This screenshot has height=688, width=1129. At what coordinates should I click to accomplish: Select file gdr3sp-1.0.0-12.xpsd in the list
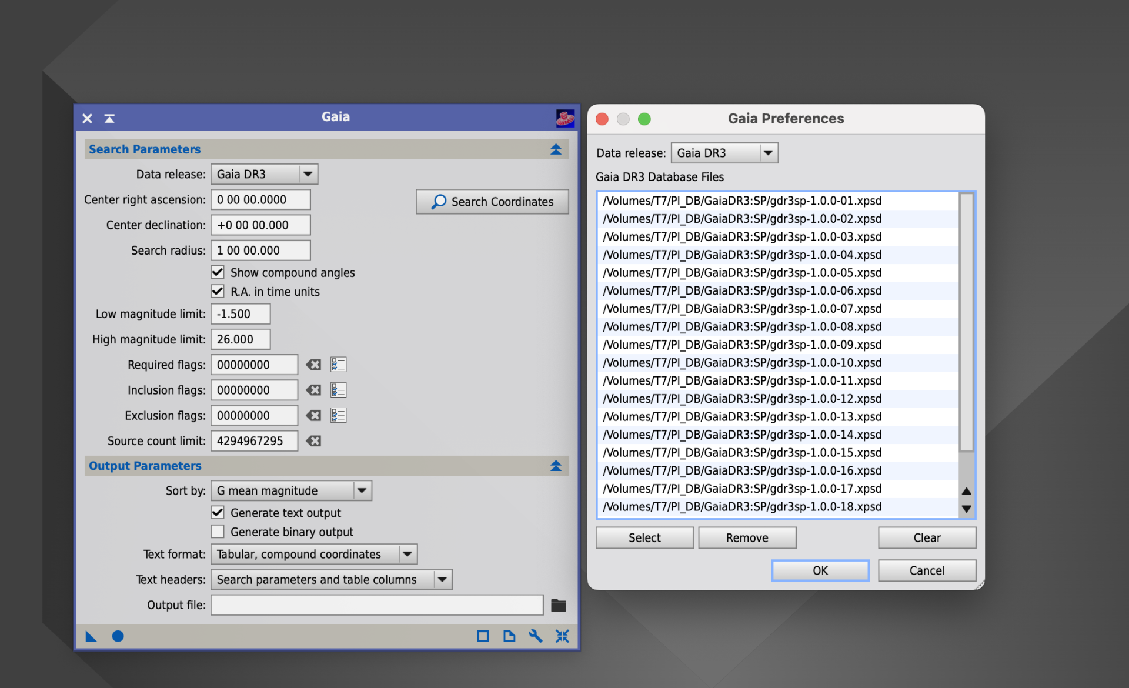coord(778,399)
